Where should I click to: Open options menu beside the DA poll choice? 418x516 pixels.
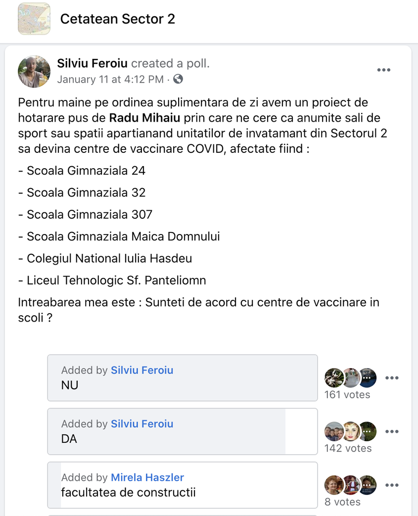[392, 431]
